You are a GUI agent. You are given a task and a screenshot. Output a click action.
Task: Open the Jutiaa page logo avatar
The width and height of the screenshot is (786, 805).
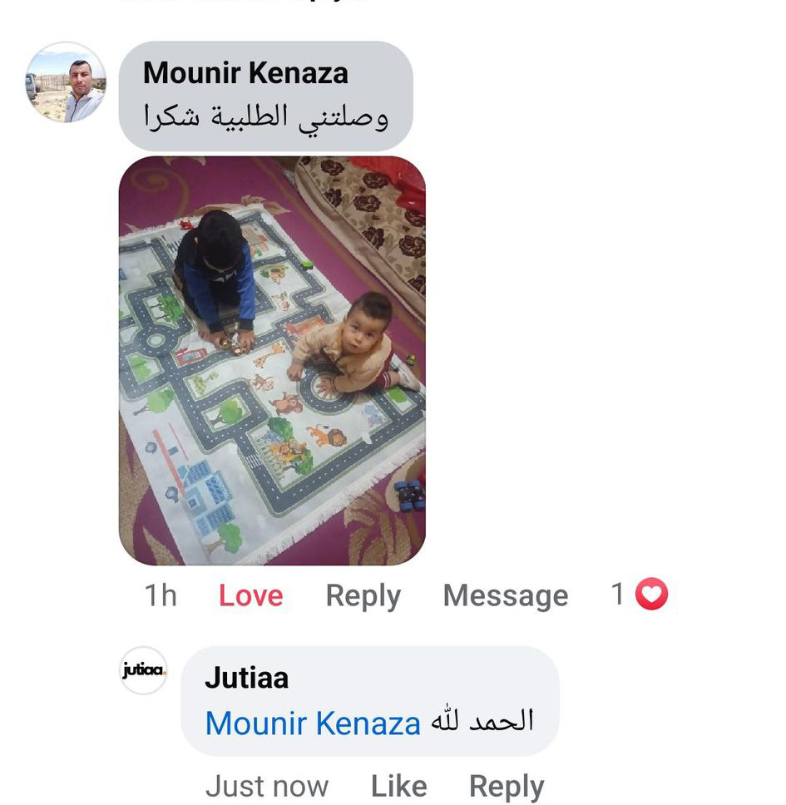pyautogui.click(x=143, y=670)
